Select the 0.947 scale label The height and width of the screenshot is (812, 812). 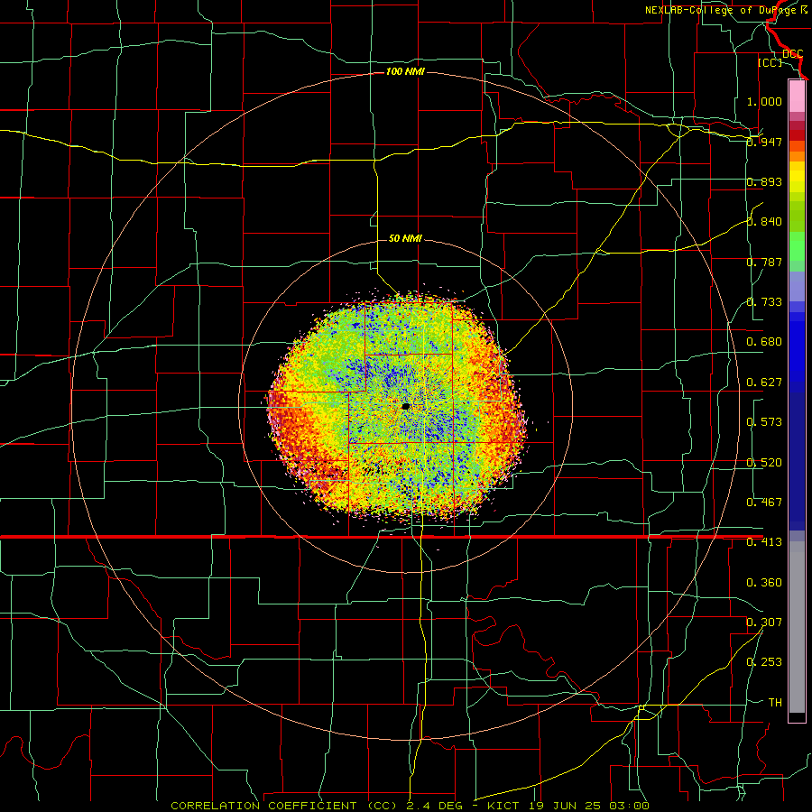point(764,142)
